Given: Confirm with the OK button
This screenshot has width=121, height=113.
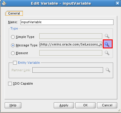Looking at the screenshot, I should (x=85, y=105).
